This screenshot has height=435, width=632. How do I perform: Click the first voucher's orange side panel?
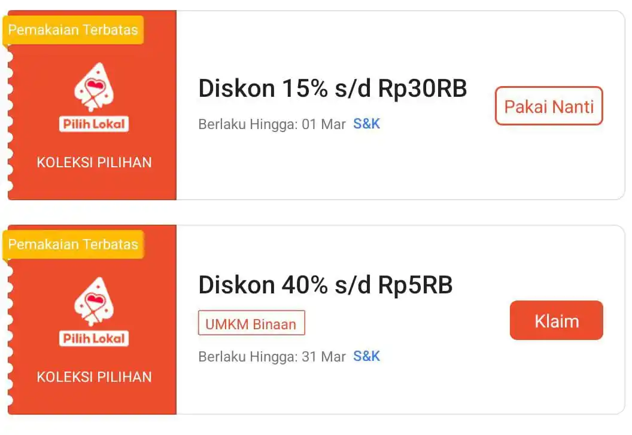coord(92,105)
